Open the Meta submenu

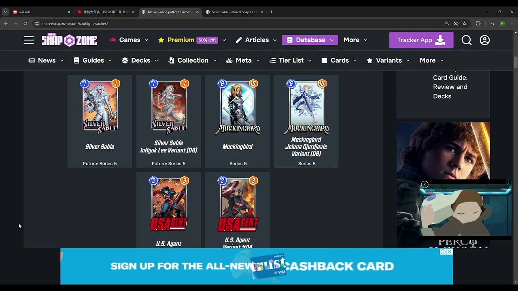243,60
